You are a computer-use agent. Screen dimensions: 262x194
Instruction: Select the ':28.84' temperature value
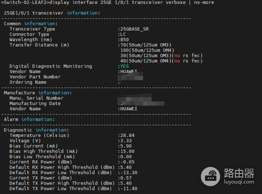[126, 135]
